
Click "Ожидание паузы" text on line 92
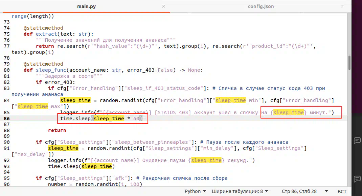(163, 160)
